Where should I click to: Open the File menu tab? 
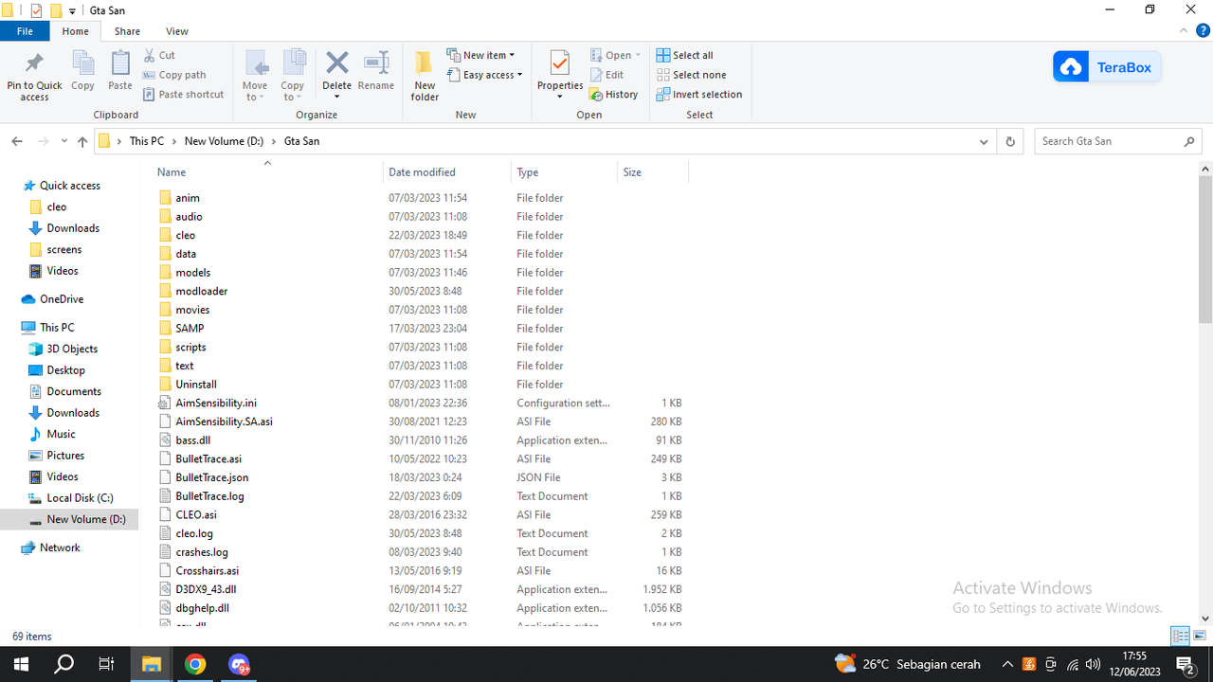click(25, 31)
